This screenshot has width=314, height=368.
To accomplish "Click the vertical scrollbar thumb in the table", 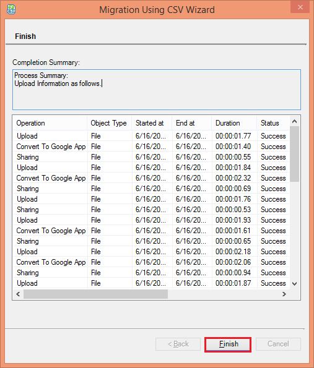I will [x=294, y=154].
